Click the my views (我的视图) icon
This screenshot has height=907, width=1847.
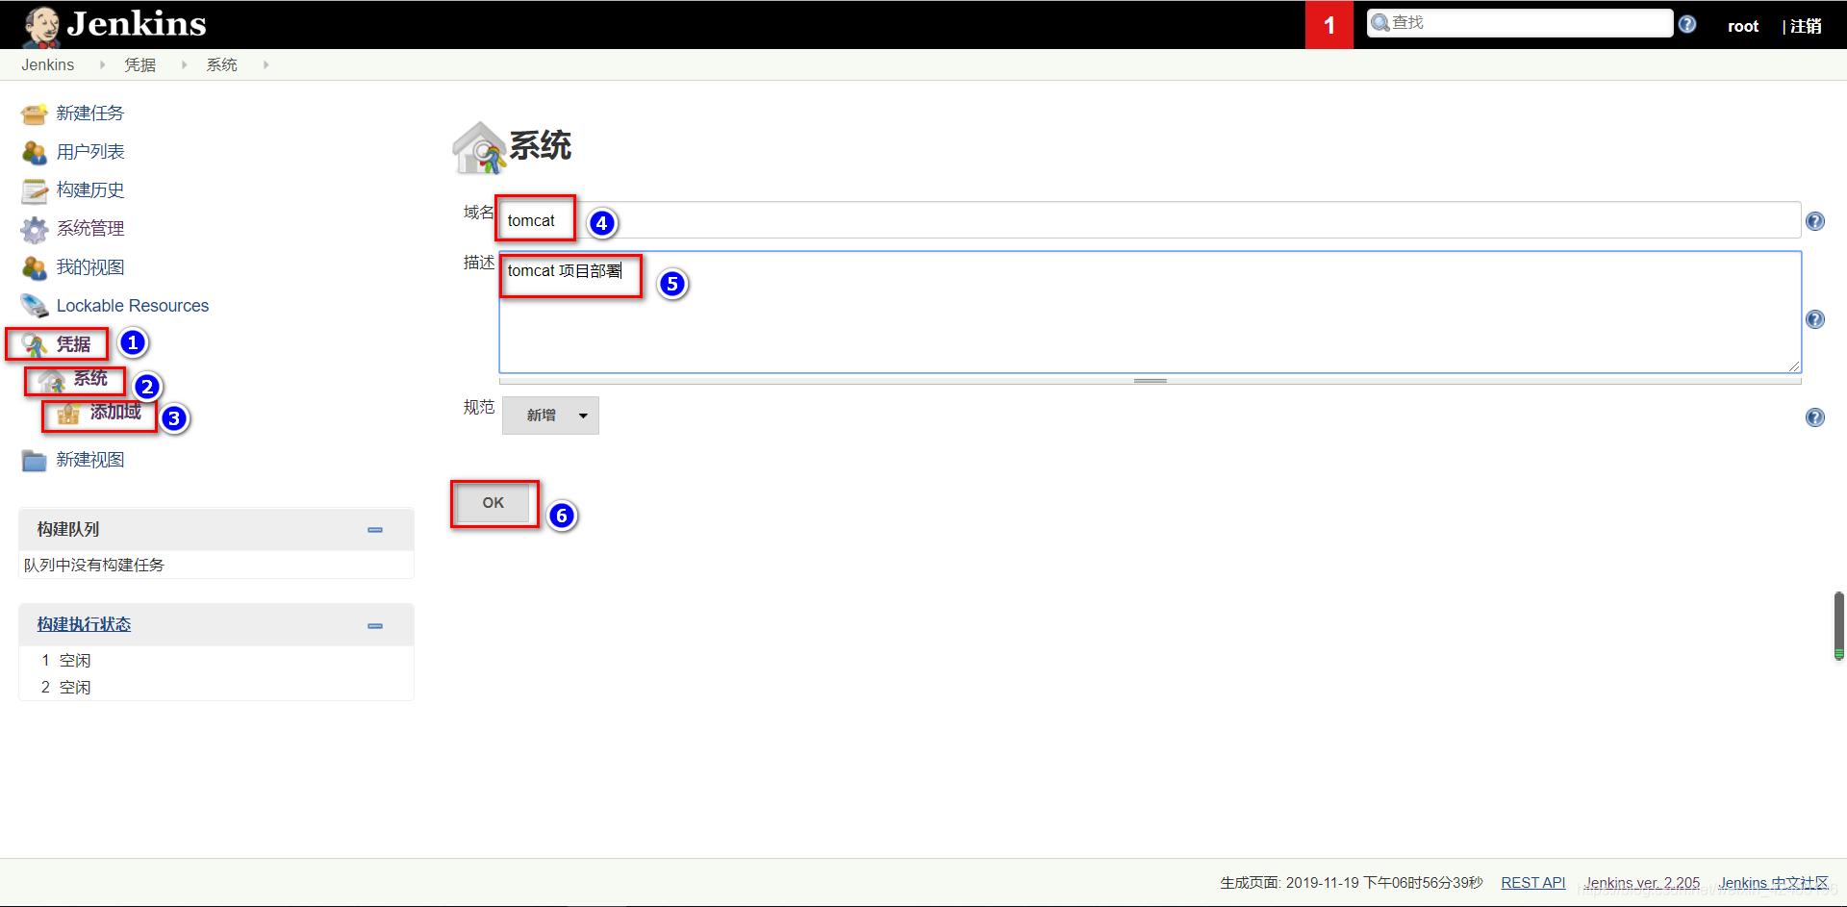tap(35, 268)
